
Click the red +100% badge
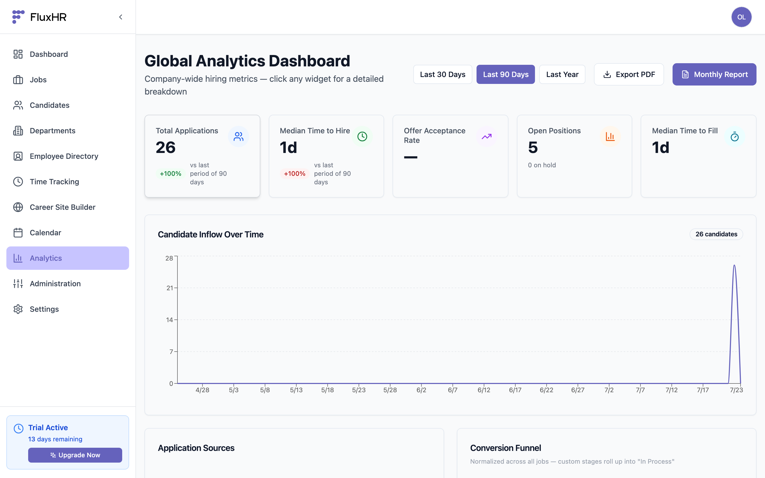[x=294, y=174]
